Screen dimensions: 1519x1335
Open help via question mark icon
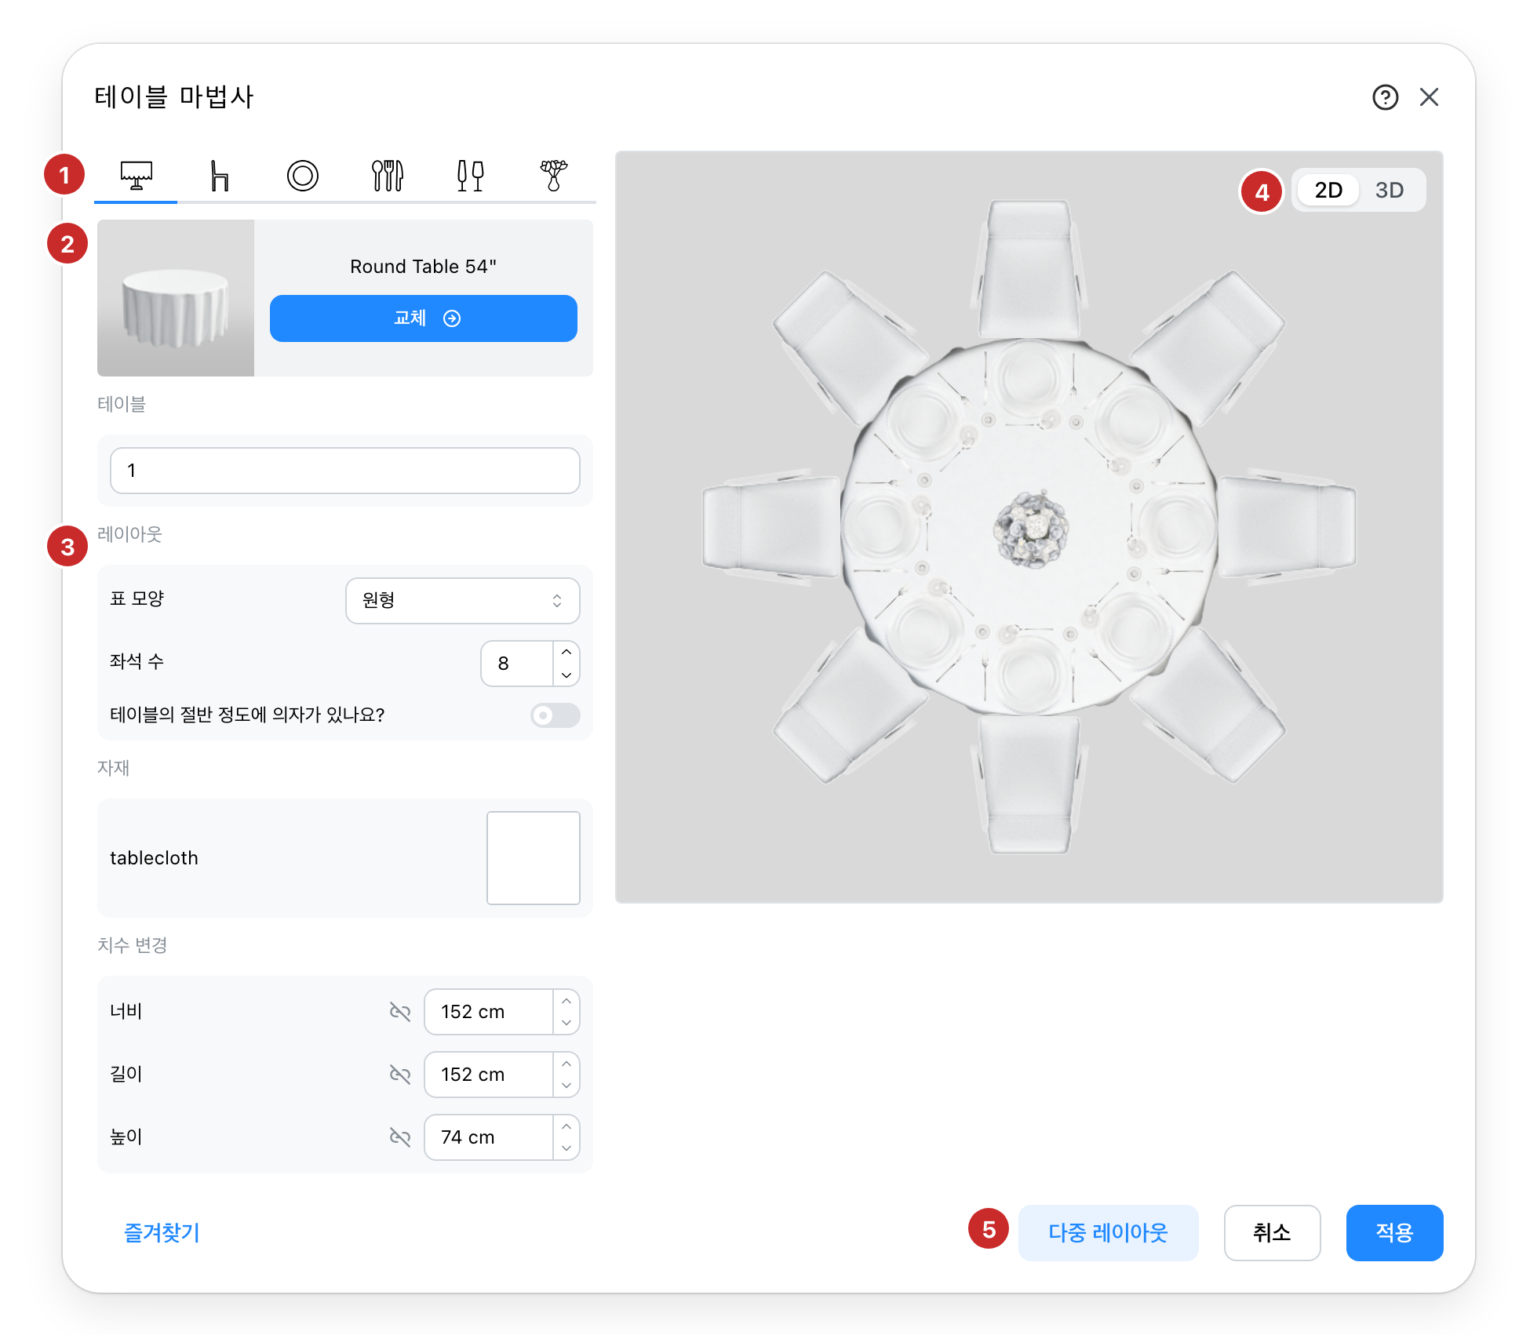point(1386,97)
